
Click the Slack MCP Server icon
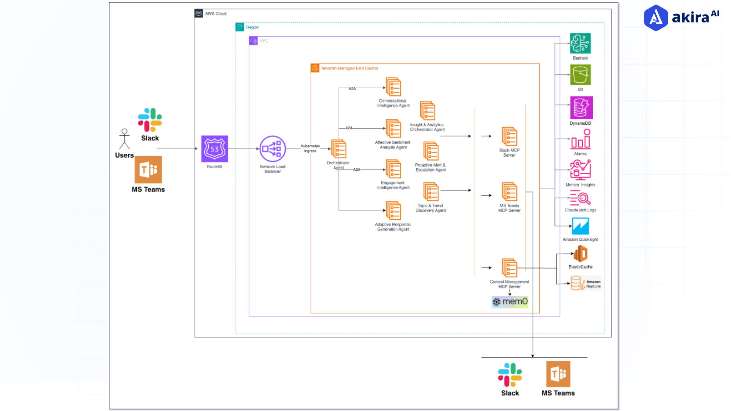509,137
